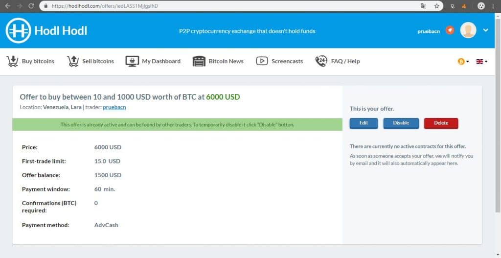501x258 pixels.
Task: Click the P2P cryptocurrency exchange tagline
Action: click(x=247, y=31)
